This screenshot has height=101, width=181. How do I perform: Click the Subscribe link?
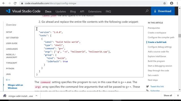point(155,91)
